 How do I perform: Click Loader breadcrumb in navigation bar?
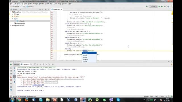coord(30,7)
